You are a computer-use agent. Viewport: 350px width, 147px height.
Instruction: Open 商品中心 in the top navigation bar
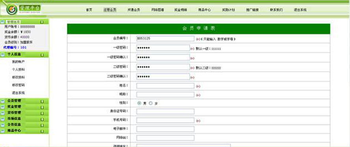pos(205,10)
